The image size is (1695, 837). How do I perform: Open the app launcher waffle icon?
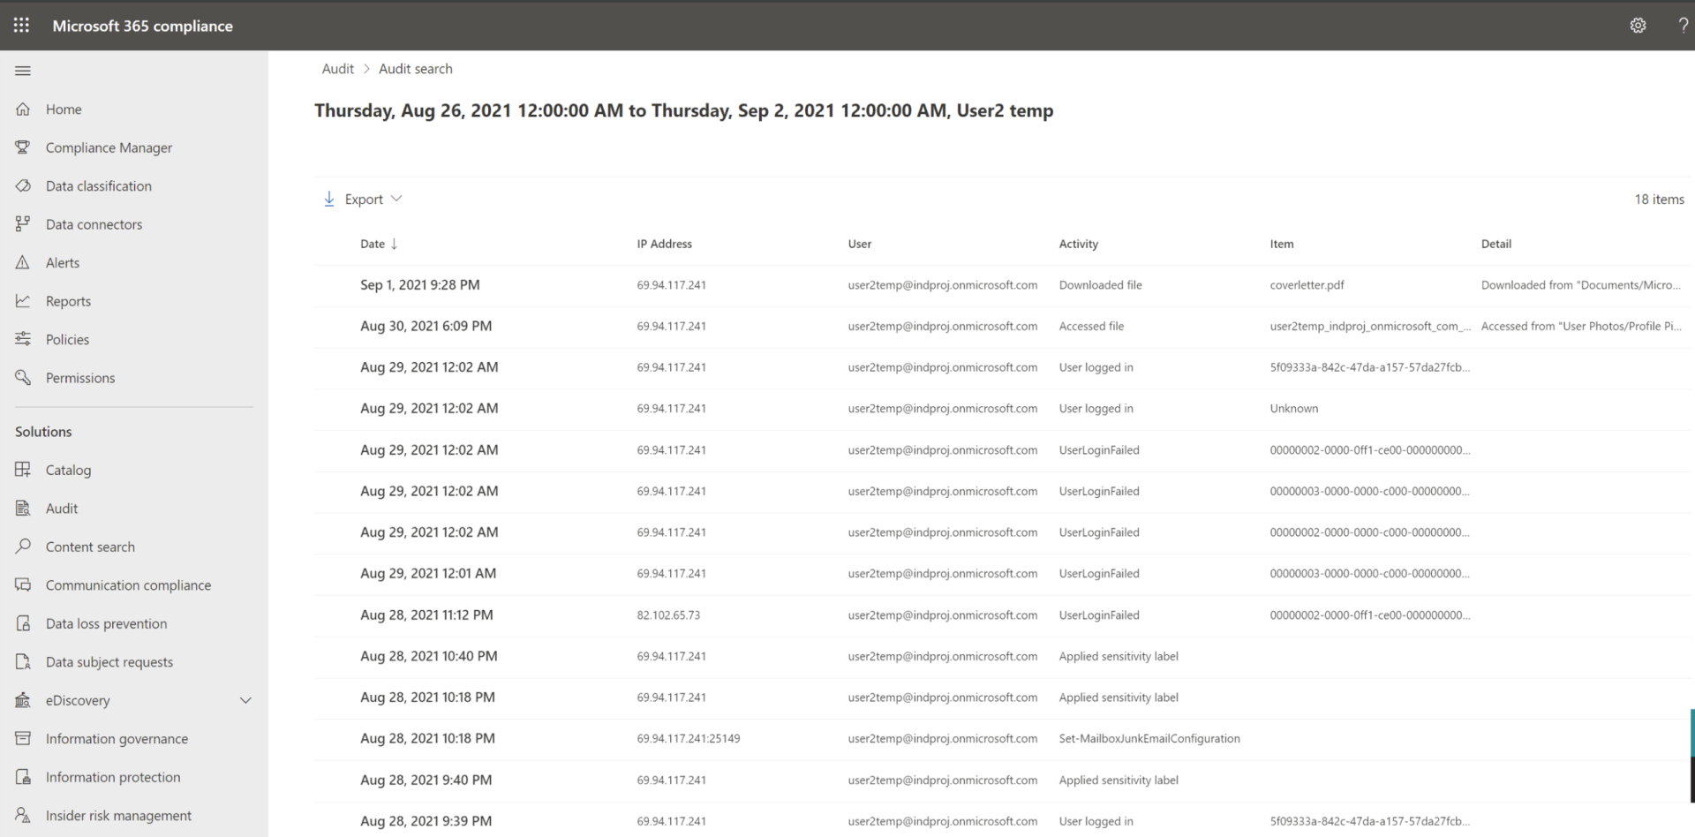[x=21, y=25]
